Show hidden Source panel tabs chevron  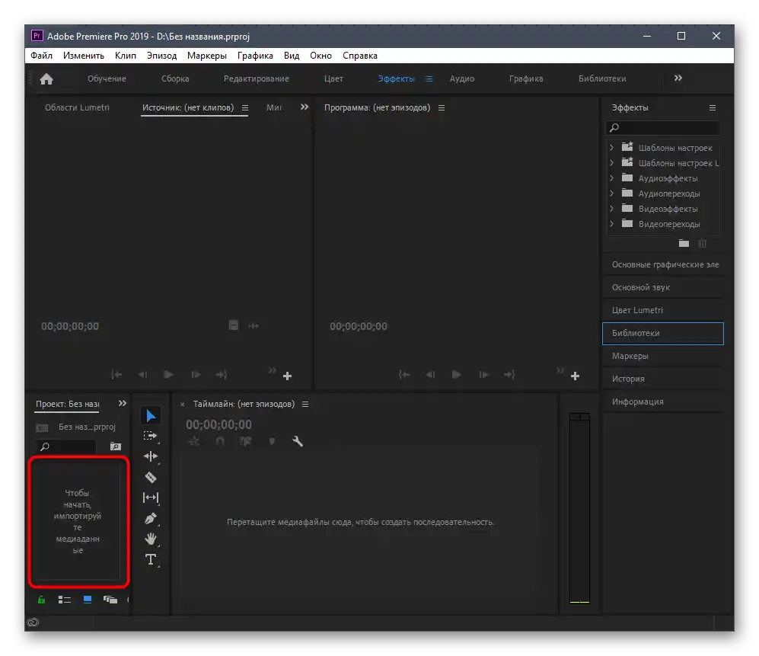pos(304,107)
